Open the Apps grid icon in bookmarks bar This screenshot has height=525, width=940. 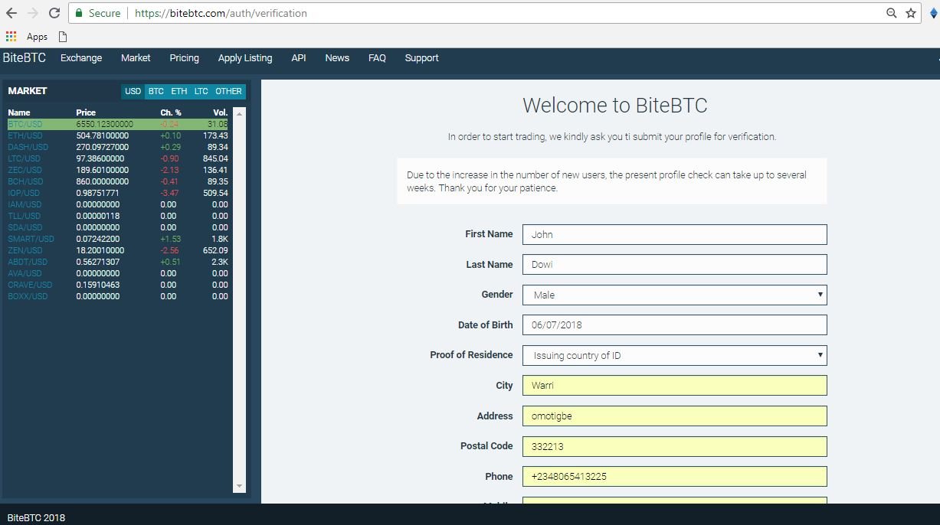(11, 36)
